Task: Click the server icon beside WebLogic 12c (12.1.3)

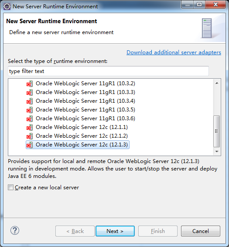Action: pos(30,145)
